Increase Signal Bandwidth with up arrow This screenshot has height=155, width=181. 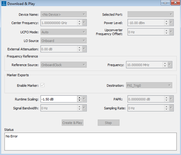(x=79, y=107)
